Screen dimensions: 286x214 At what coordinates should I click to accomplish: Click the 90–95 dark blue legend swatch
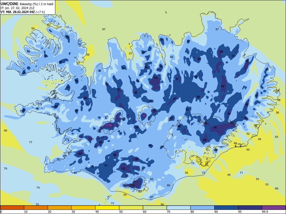coord(226,208)
